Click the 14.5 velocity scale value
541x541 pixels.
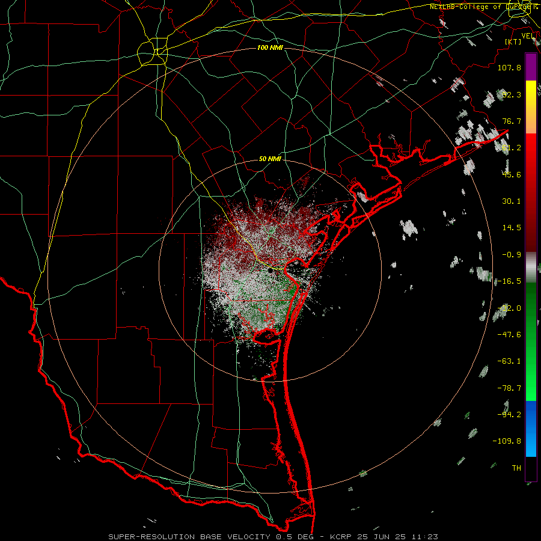[512, 228]
